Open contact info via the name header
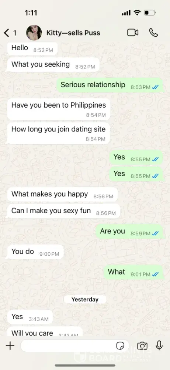The width and height of the screenshot is (170, 370). [x=73, y=33]
